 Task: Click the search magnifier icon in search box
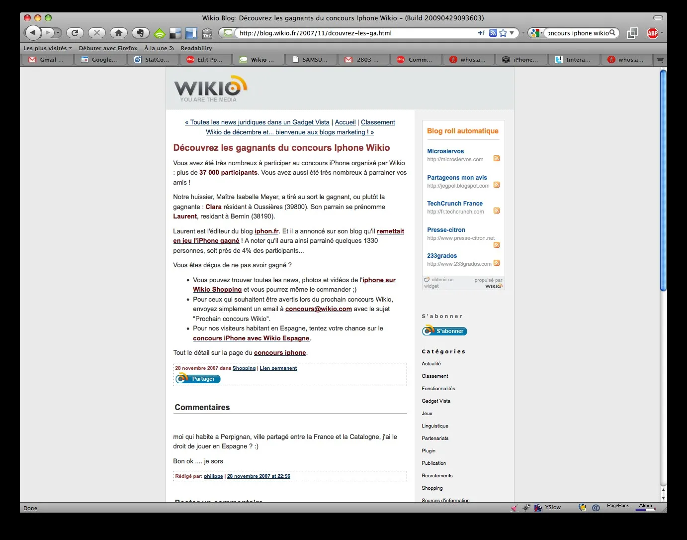[612, 33]
